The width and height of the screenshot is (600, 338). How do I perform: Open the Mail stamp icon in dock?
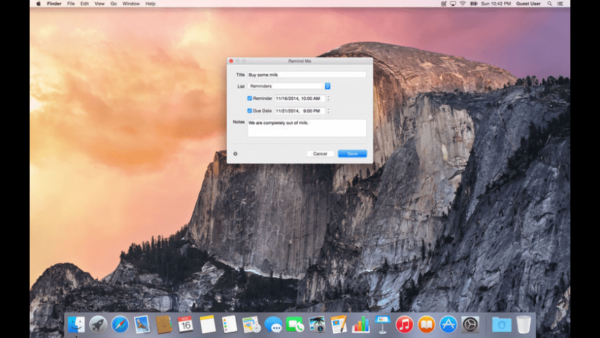tap(142, 325)
